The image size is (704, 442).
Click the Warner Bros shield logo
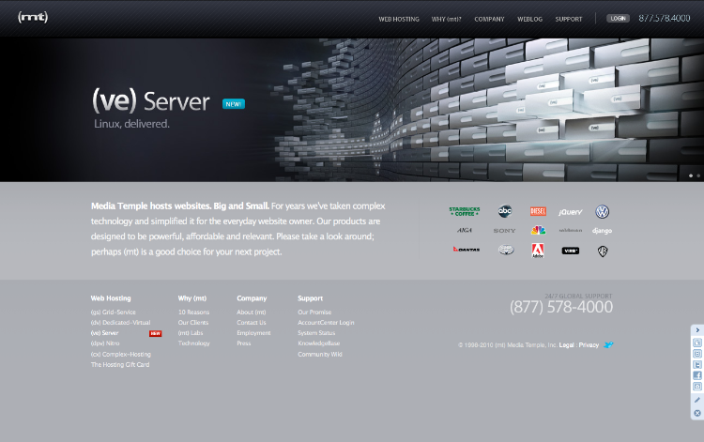pyautogui.click(x=603, y=251)
